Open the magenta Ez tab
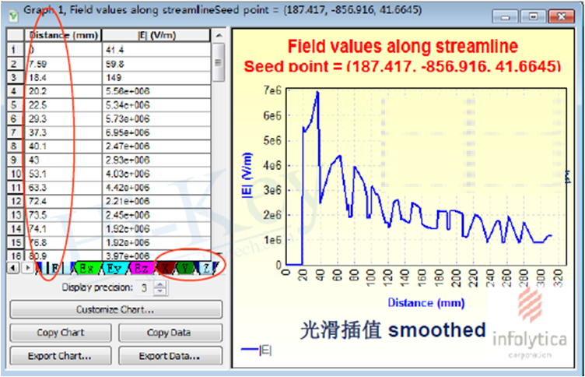 pyautogui.click(x=142, y=267)
